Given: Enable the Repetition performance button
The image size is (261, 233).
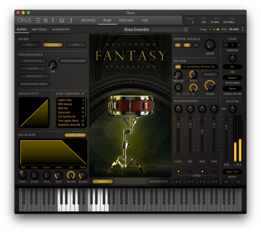Looking at the screenshot, I should coord(34,76).
